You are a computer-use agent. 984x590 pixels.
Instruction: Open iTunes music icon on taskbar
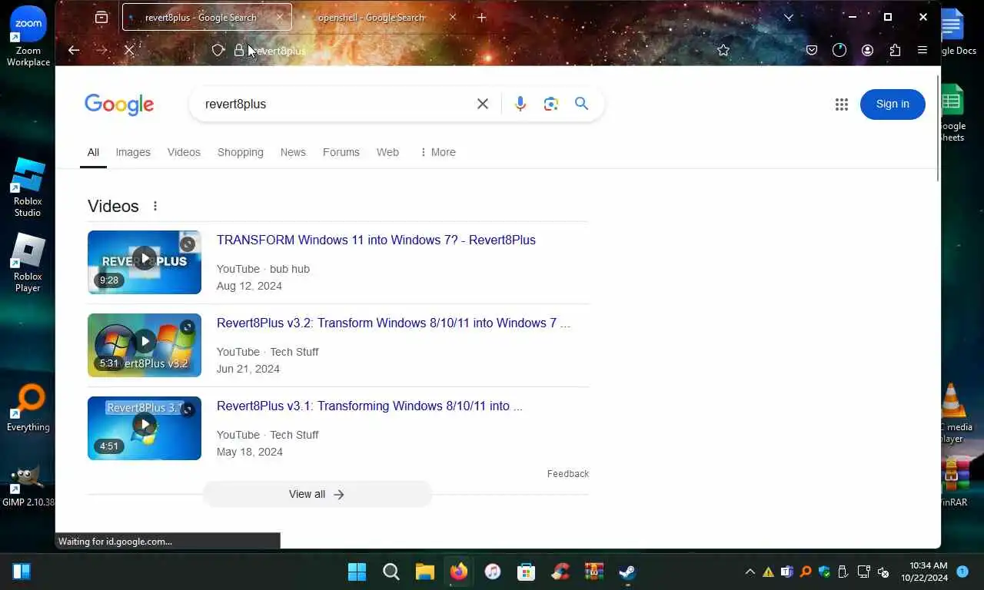[493, 572]
